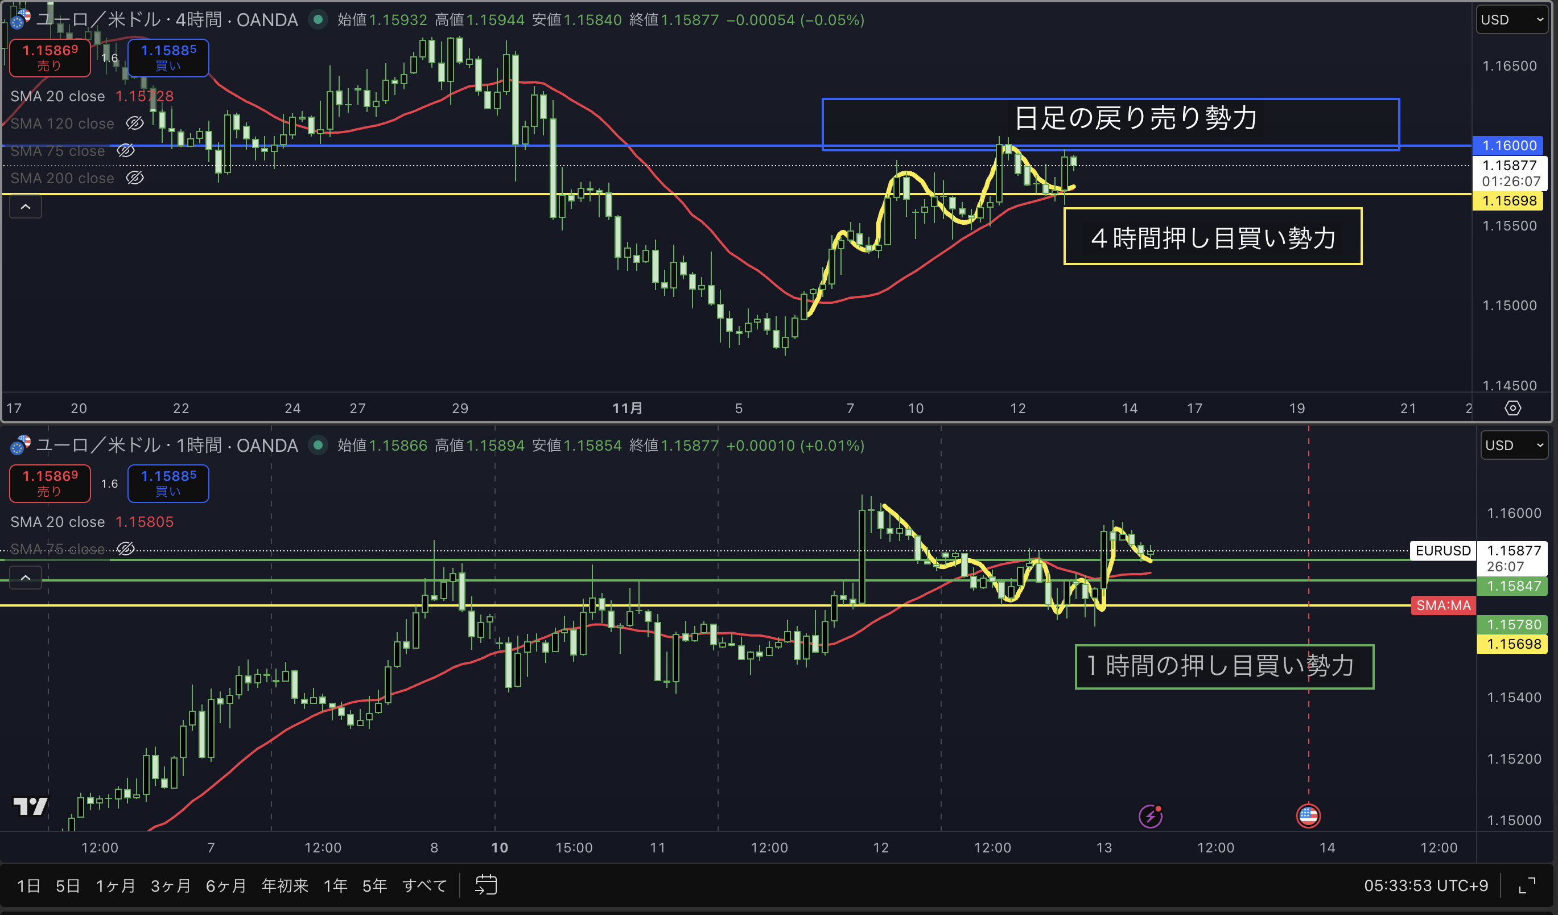Open the go-to-date calendar icon
The image size is (1558, 915).
(x=485, y=885)
